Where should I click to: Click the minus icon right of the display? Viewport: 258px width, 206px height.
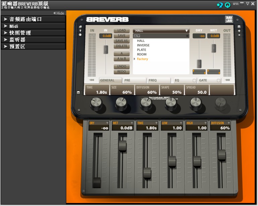[239, 35]
